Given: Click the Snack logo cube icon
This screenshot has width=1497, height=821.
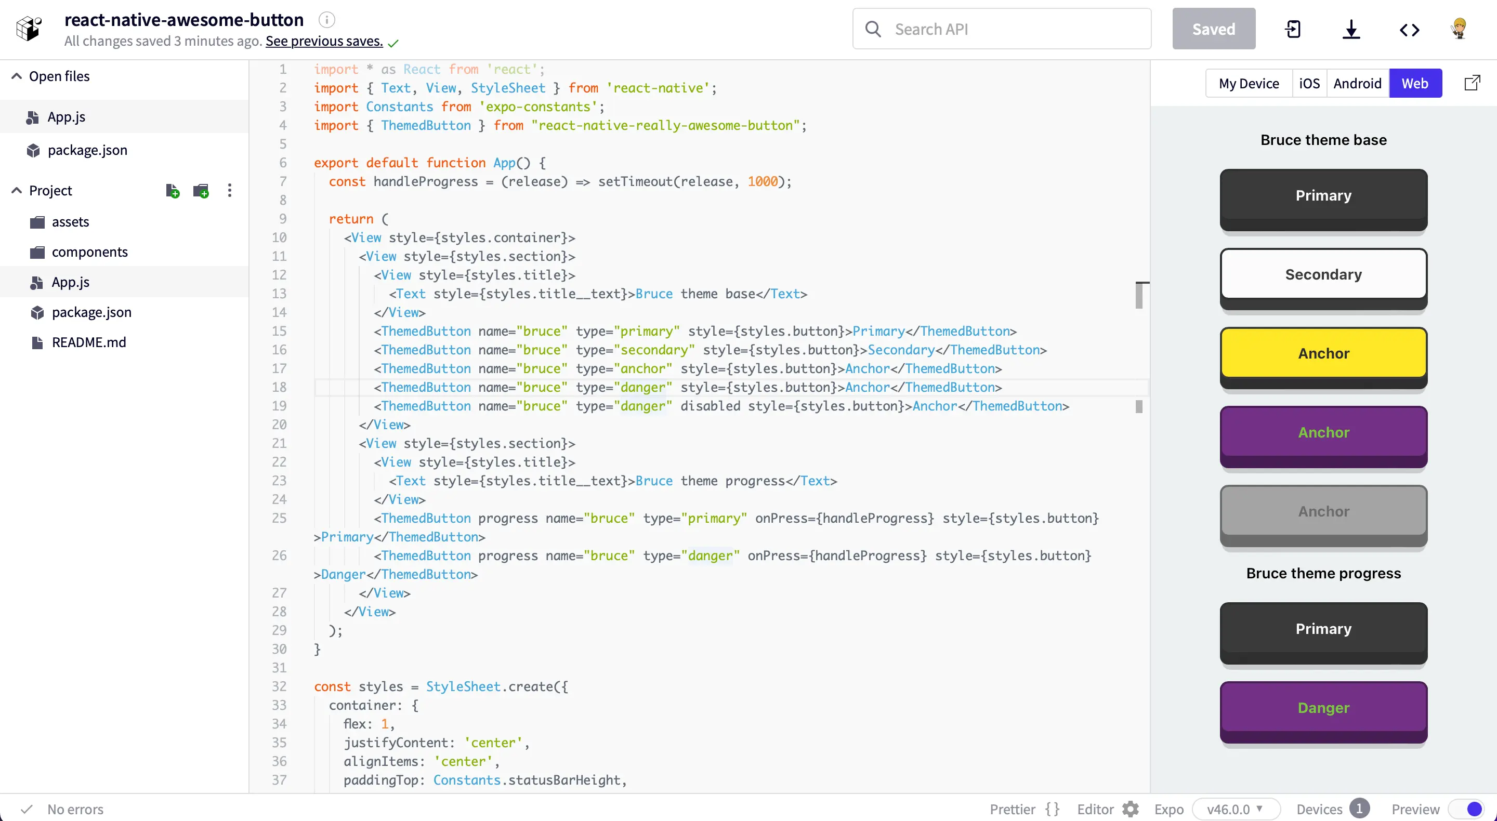Looking at the screenshot, I should coord(29,29).
